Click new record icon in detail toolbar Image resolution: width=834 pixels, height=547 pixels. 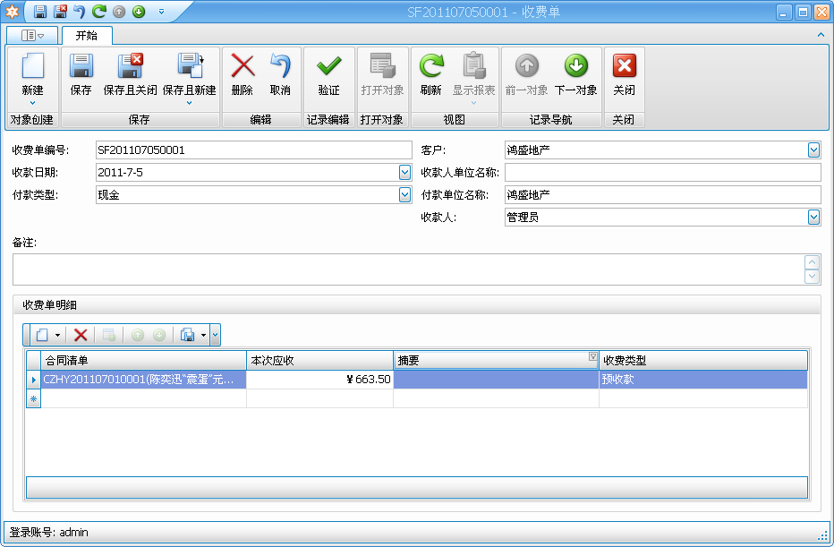tap(42, 335)
